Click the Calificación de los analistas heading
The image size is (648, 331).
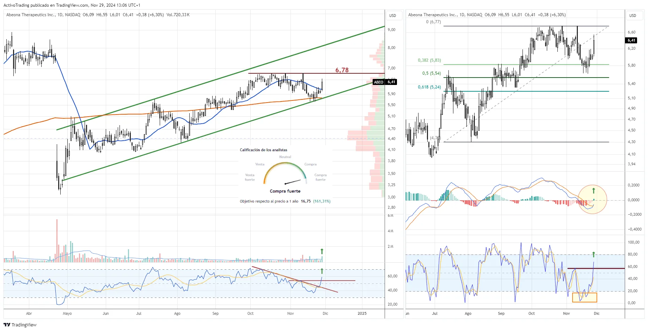click(263, 150)
